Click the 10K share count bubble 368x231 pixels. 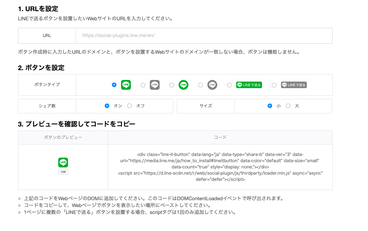pyautogui.click(x=63, y=172)
